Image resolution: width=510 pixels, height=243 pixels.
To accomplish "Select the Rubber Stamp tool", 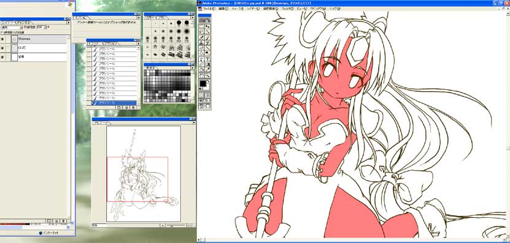I will (x=202, y=42).
